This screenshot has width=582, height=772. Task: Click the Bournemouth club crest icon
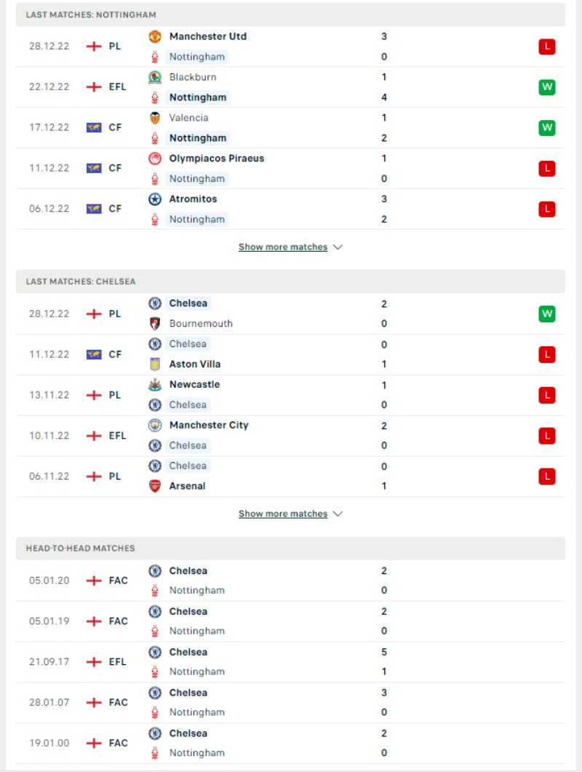point(155,324)
